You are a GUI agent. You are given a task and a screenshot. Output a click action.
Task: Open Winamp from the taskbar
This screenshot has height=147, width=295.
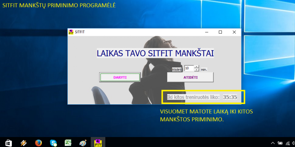(x=24, y=143)
